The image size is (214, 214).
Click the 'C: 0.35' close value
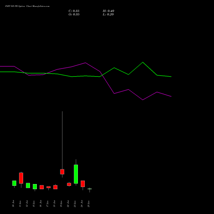[74, 11]
